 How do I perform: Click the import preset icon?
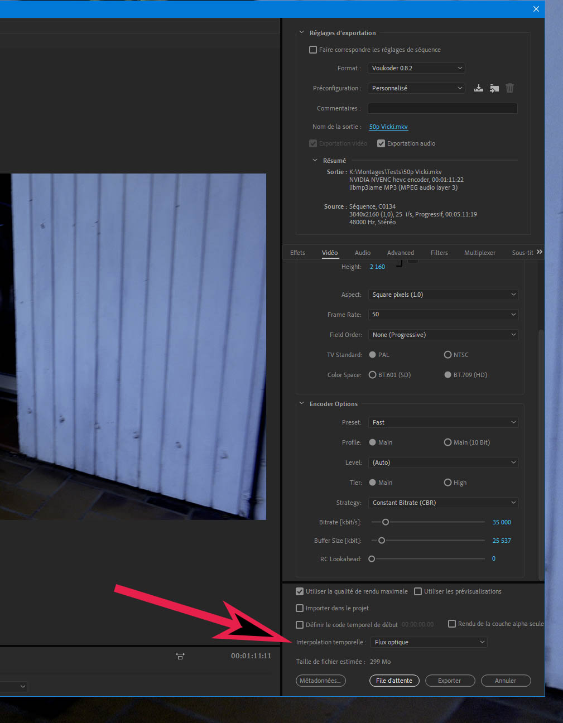tap(494, 88)
